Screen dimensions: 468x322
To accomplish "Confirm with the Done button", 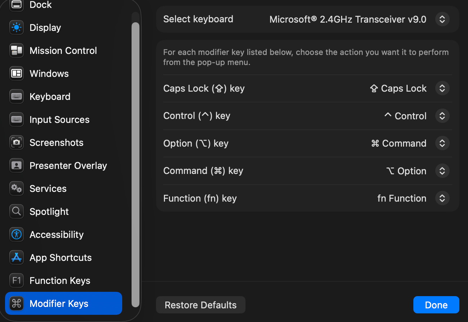I will tap(436, 305).
